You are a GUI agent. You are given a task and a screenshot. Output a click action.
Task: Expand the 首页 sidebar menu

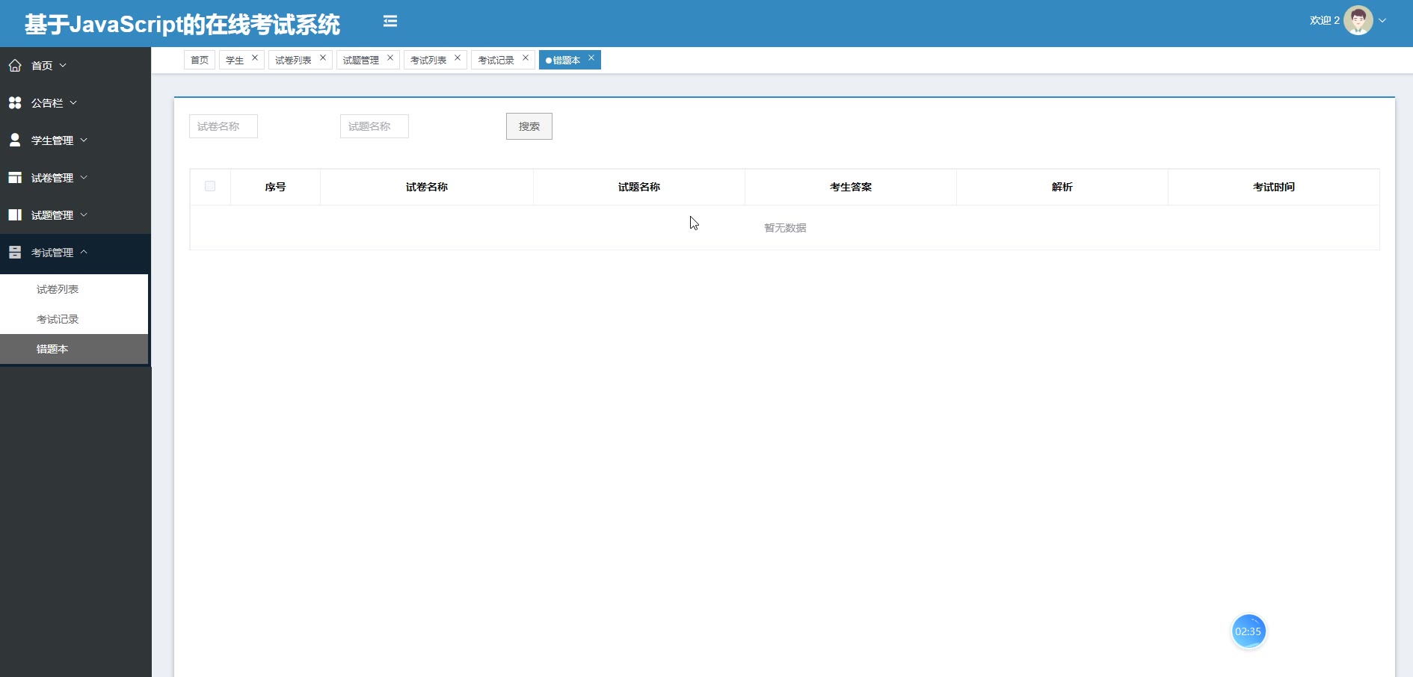tap(75, 66)
